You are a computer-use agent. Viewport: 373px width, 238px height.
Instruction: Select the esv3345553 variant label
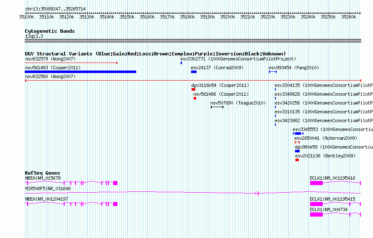pyautogui.click(x=333, y=129)
